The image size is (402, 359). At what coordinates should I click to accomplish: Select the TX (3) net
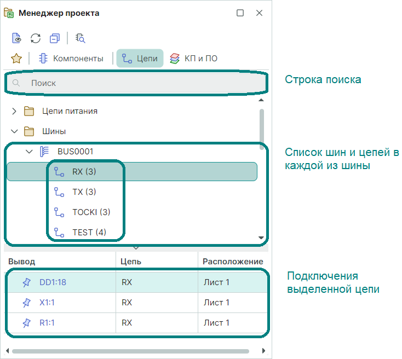tap(84, 192)
